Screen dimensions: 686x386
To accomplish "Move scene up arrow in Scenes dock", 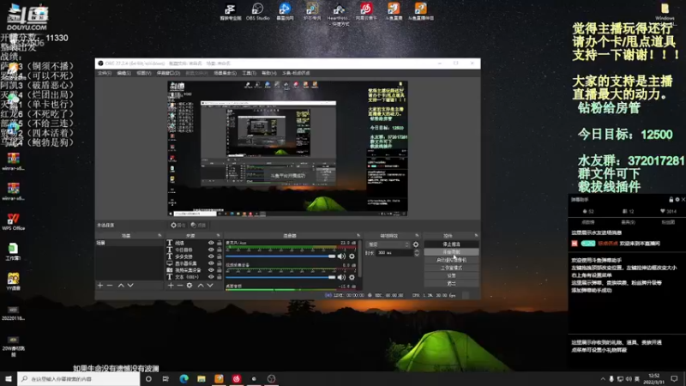I will (x=121, y=286).
